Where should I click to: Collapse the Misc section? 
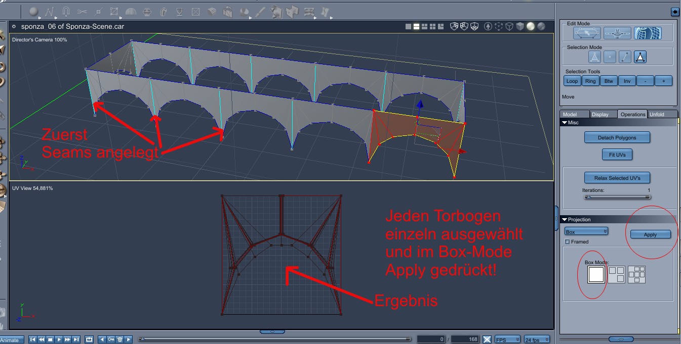[565, 123]
